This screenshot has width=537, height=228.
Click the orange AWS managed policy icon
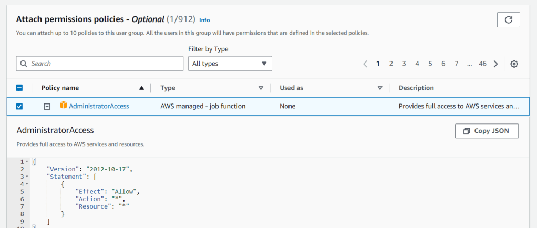click(x=64, y=106)
